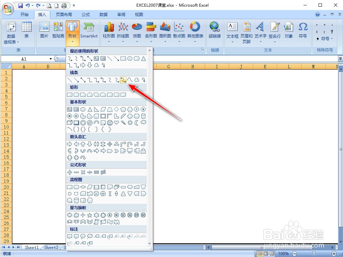Select the division equation shape

click(90, 172)
